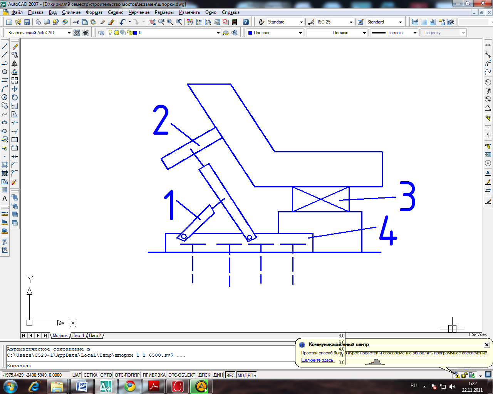Click the Help question mark icon
Viewport: 493px width, 394px height.
[246, 22]
